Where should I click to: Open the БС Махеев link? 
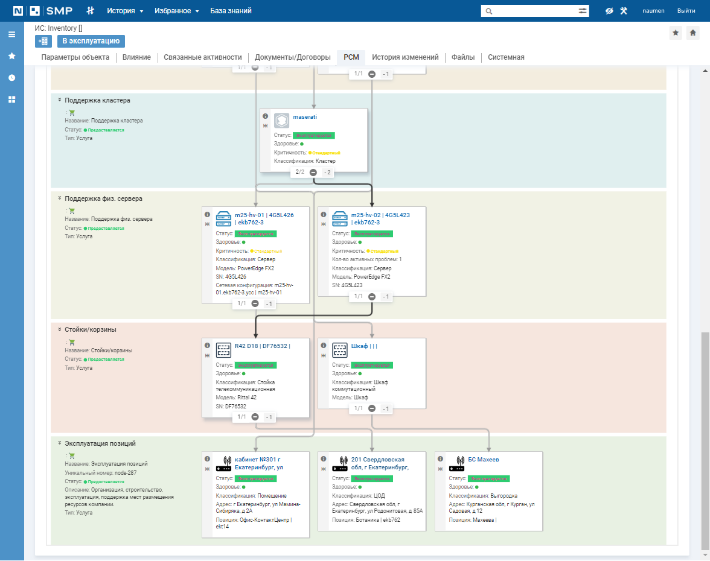484,460
